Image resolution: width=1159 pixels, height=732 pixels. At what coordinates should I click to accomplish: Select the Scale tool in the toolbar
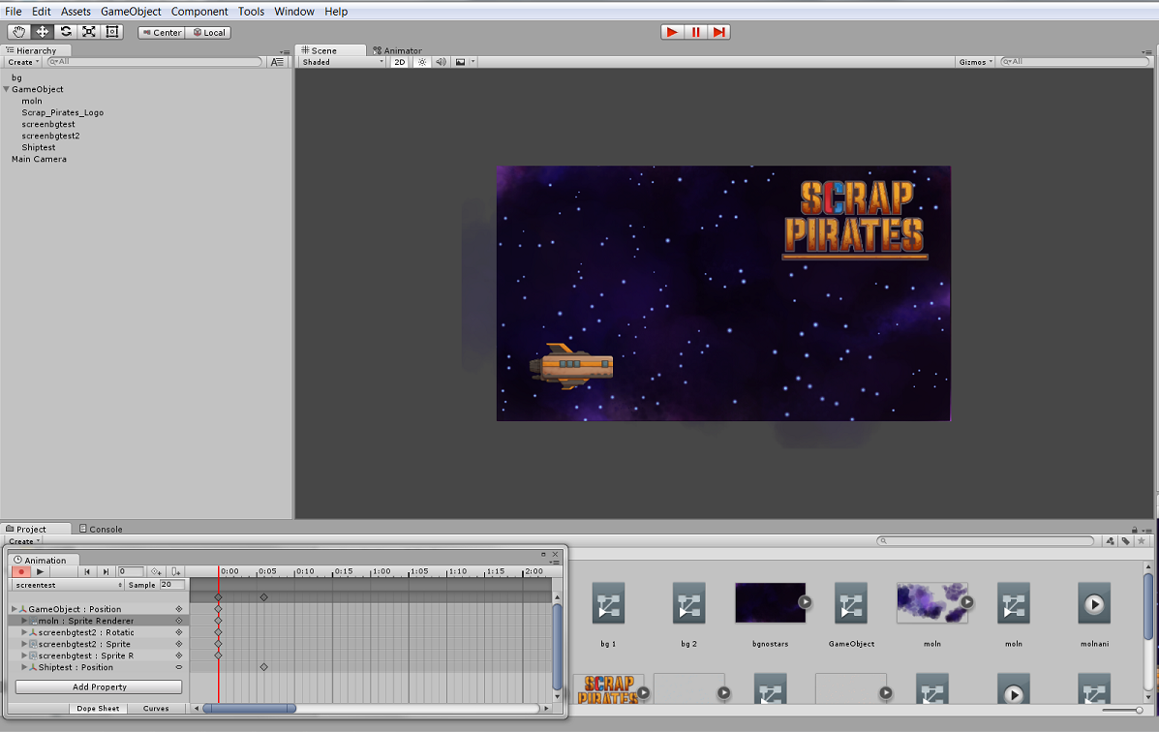(89, 32)
